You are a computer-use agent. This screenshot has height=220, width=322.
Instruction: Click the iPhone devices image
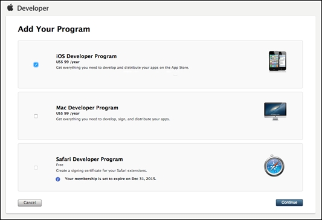click(277, 61)
